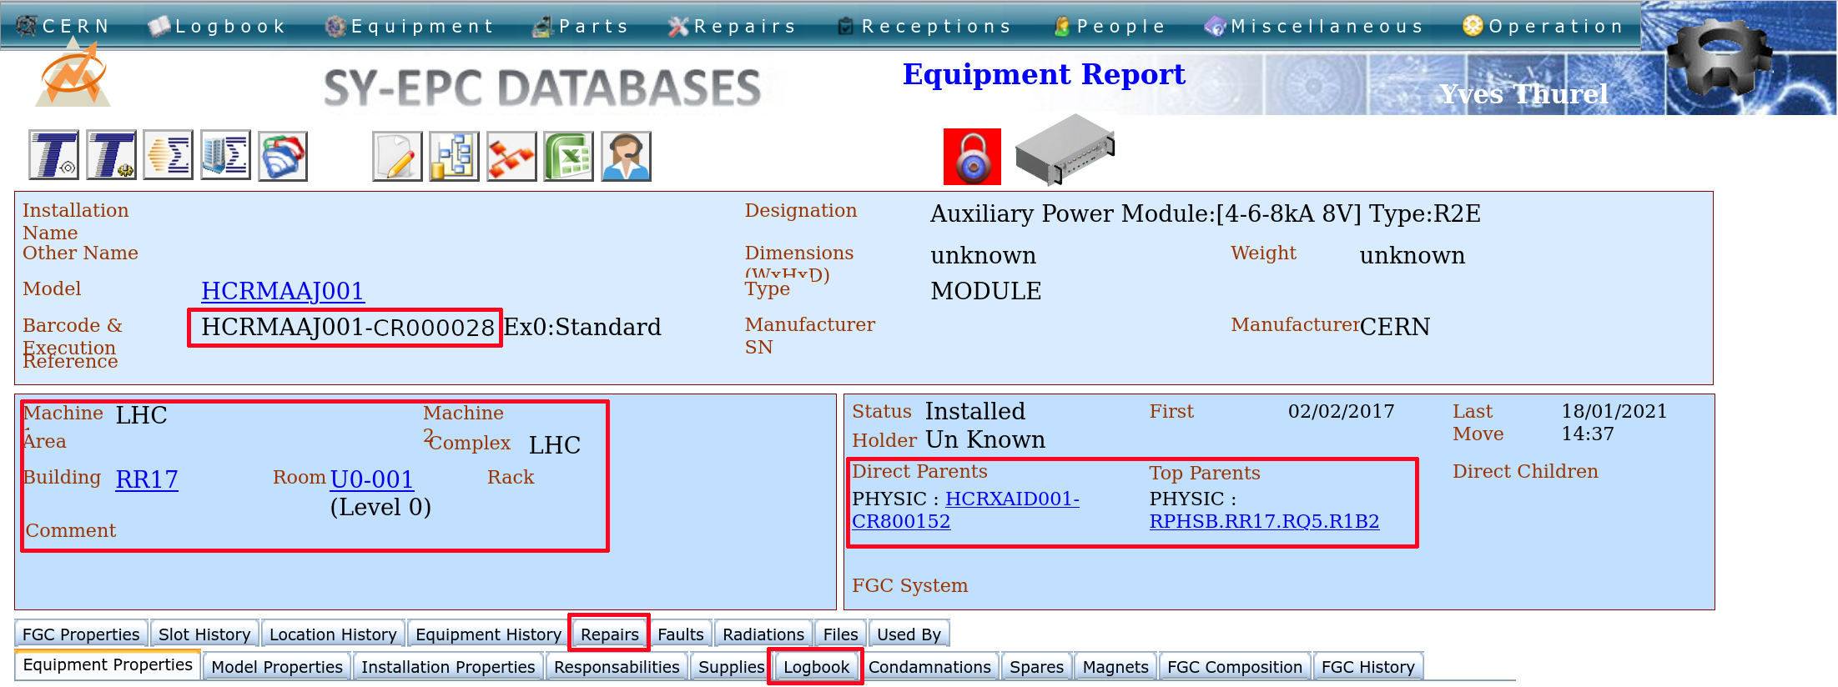Image resolution: width=1838 pixels, height=687 pixels.
Task: Click the MODULE type value
Action: (986, 291)
